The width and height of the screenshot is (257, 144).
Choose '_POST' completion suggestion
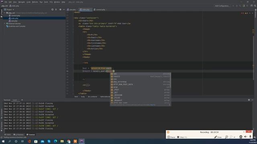141,90
